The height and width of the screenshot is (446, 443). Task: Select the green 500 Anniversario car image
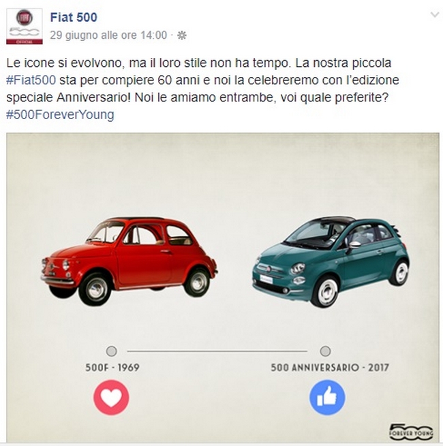[x=331, y=261]
